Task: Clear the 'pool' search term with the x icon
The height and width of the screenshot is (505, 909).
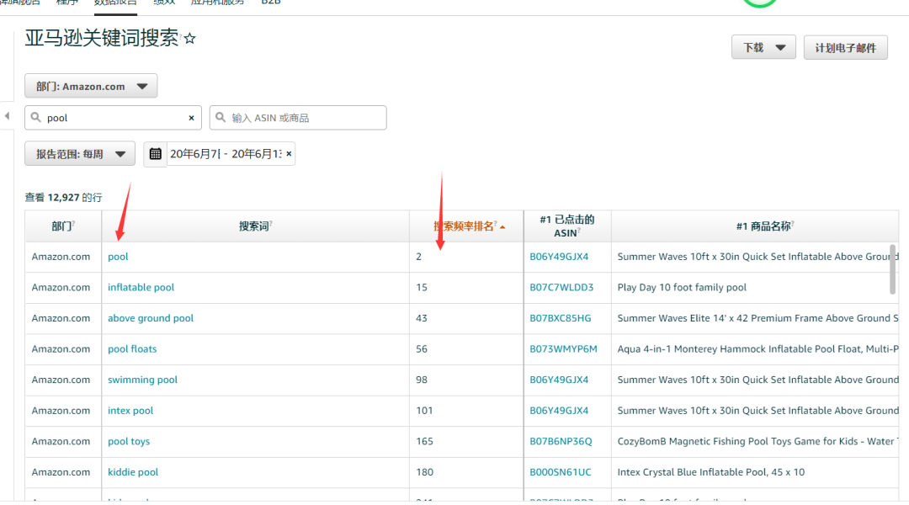Action: pyautogui.click(x=191, y=119)
